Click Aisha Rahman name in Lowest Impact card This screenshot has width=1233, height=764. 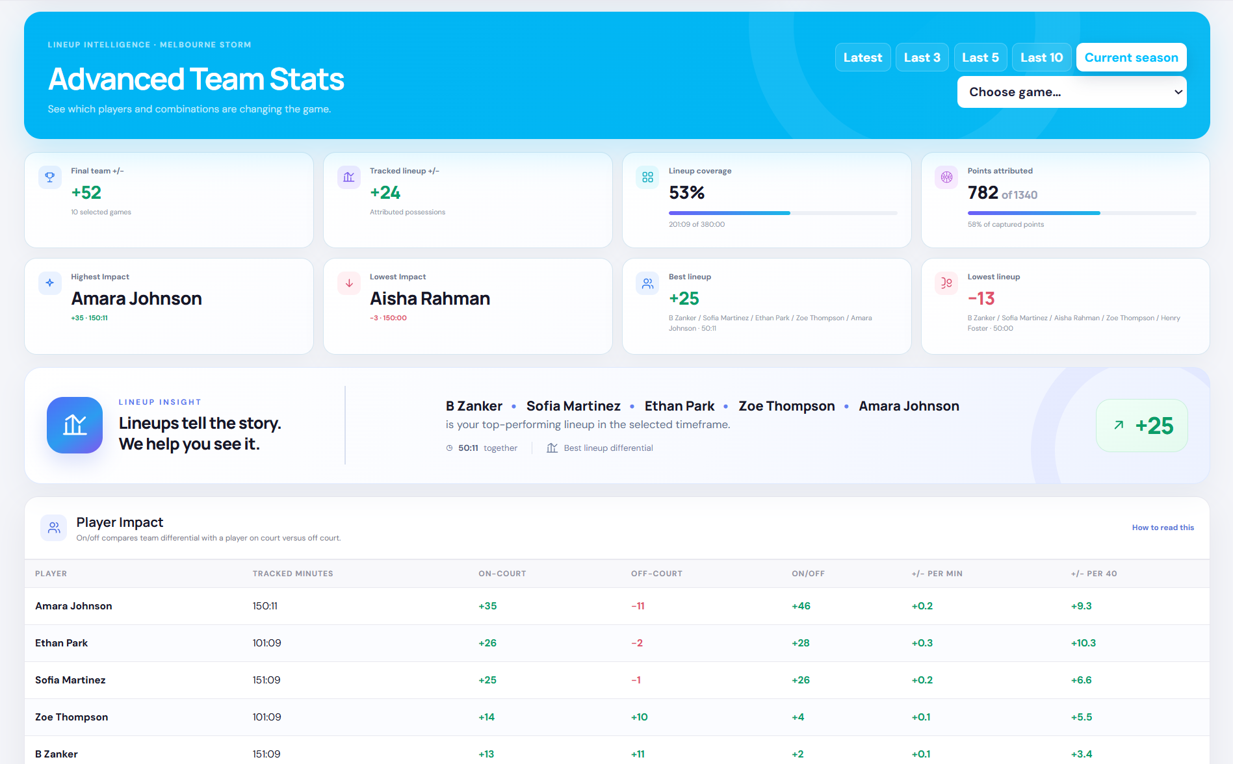430,299
